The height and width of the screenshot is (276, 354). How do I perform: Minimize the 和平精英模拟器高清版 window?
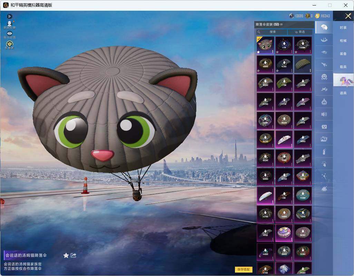314,5
